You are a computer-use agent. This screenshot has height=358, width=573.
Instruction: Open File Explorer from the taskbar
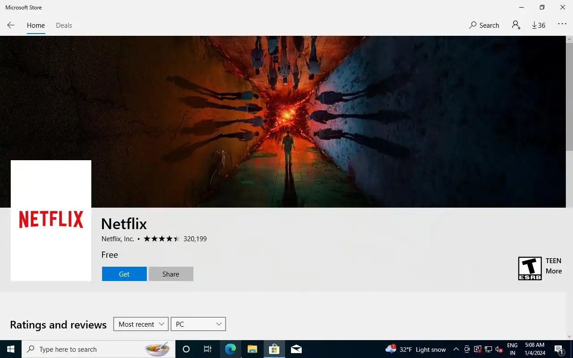252,349
